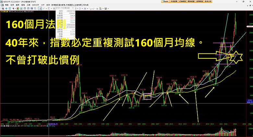Open the 說明 menu
Screen dimensions: 253x137
tap(48, 5)
